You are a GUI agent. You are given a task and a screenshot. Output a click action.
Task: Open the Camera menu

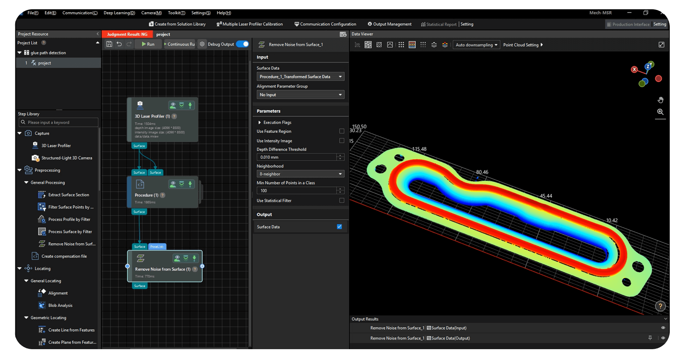pos(151,13)
